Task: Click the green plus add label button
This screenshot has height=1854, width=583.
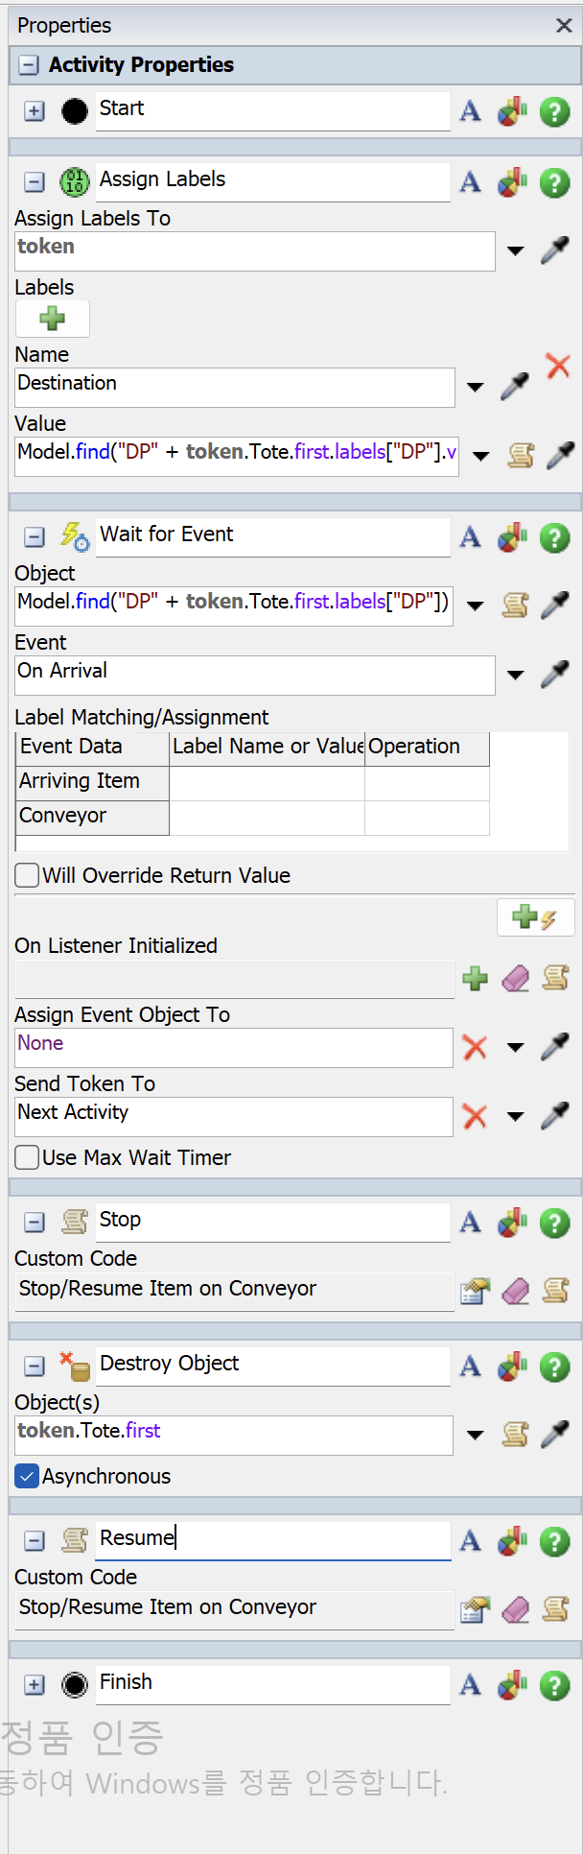Action: click(x=53, y=319)
